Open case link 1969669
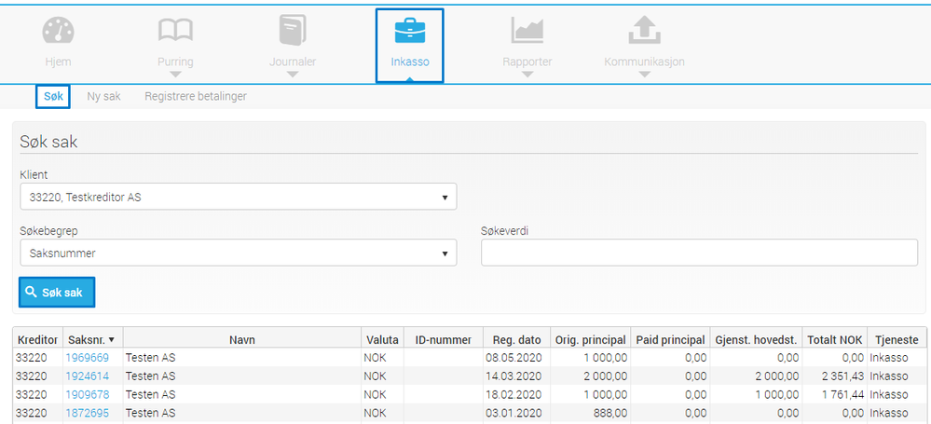The width and height of the screenshot is (931, 424). click(x=88, y=358)
